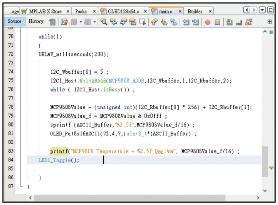Start macro recording with the red circle

pos(208,22)
